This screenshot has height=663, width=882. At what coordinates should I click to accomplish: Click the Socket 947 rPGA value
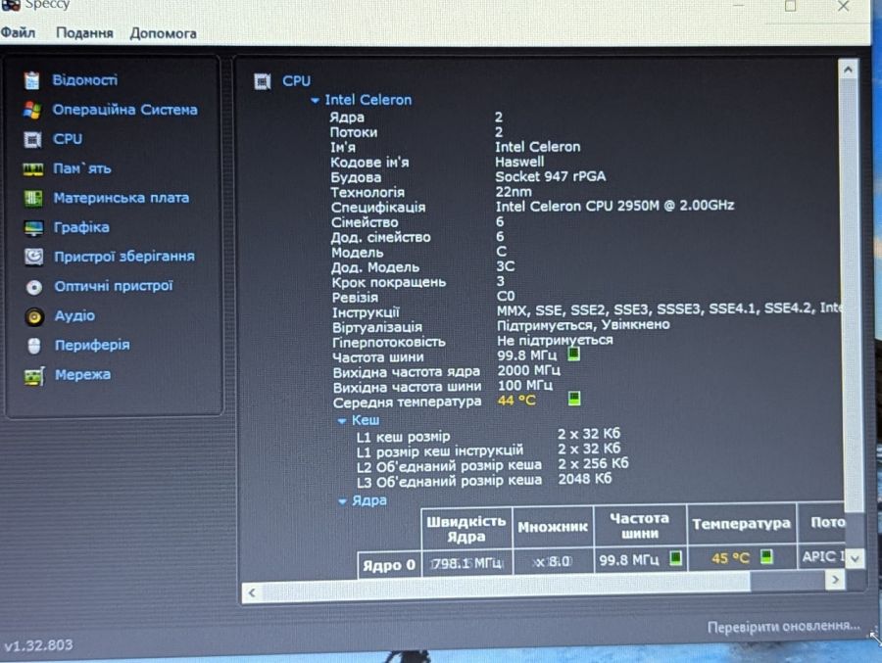550,176
